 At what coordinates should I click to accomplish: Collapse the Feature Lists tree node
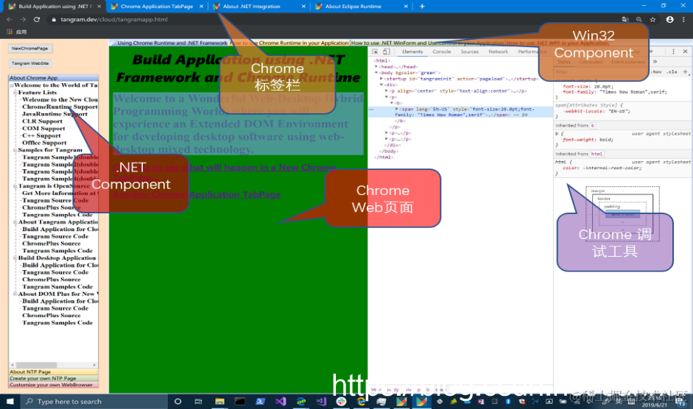point(15,92)
